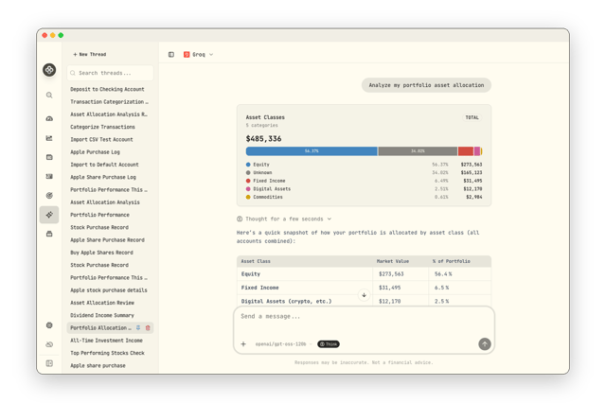Click the % of Portfolio column header
Viewport: 606px width, 403px height.
[452, 261]
